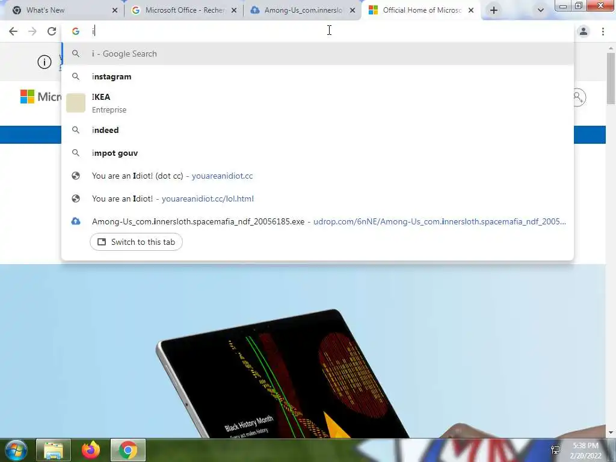Switch to Microsoft Office - Recherche tab
616x462 pixels.
tap(183, 10)
